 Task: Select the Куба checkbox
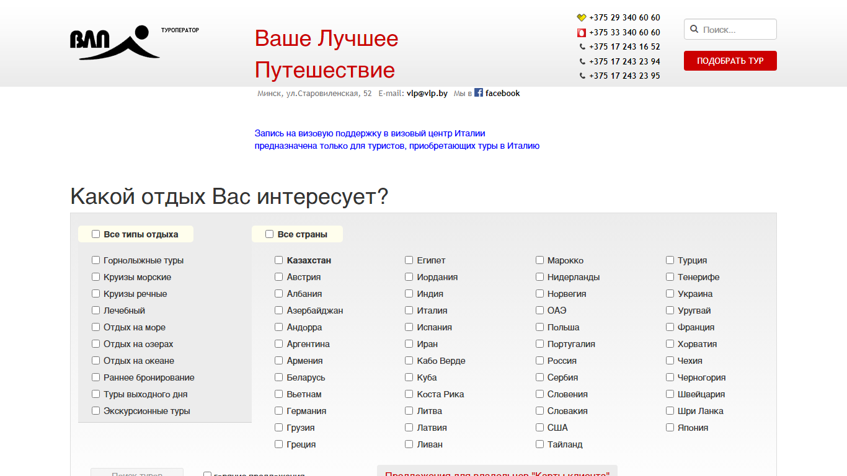click(x=409, y=377)
